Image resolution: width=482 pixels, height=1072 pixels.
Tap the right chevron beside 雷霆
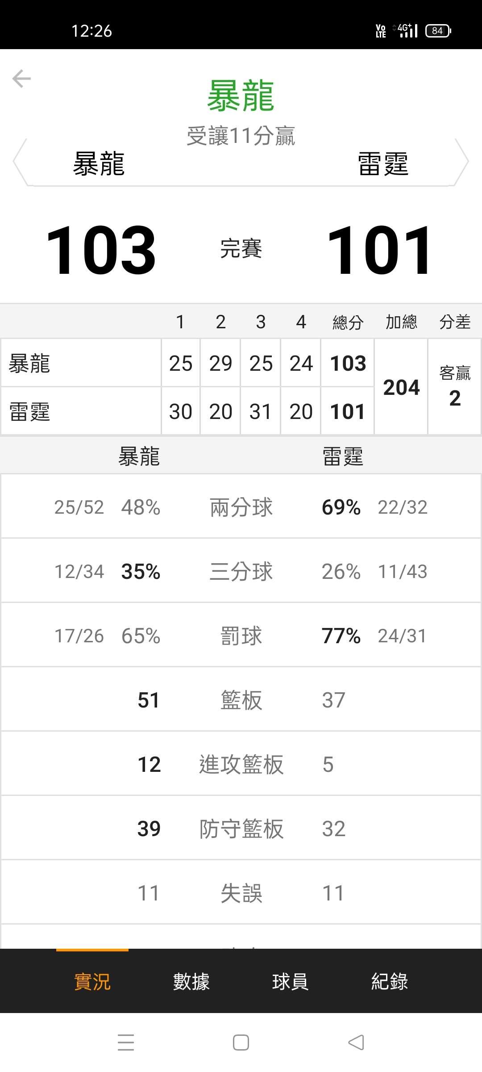coord(462,162)
